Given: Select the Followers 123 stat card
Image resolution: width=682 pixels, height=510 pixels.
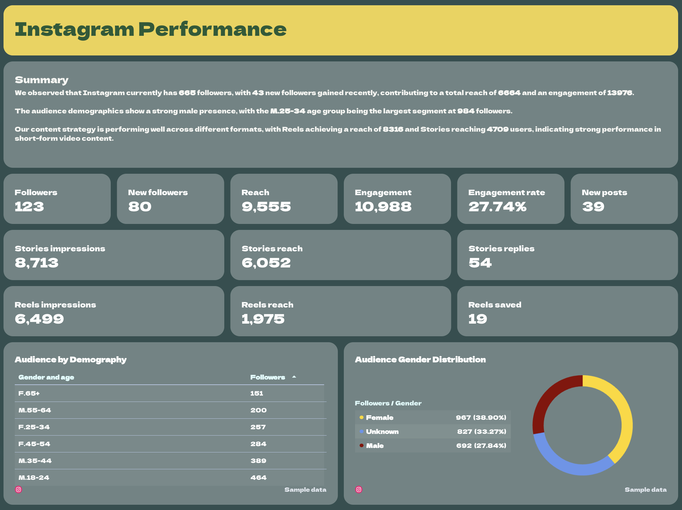Looking at the screenshot, I should (57, 199).
